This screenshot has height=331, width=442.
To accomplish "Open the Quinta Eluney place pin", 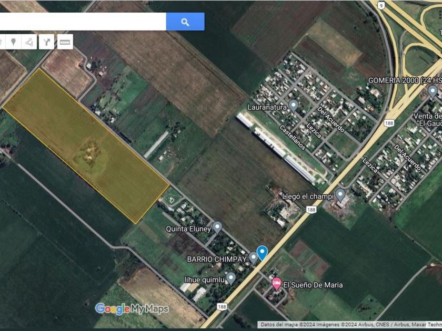I will click(217, 227).
